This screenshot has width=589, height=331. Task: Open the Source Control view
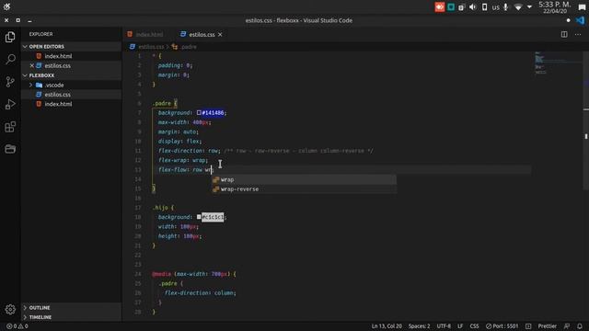point(10,82)
